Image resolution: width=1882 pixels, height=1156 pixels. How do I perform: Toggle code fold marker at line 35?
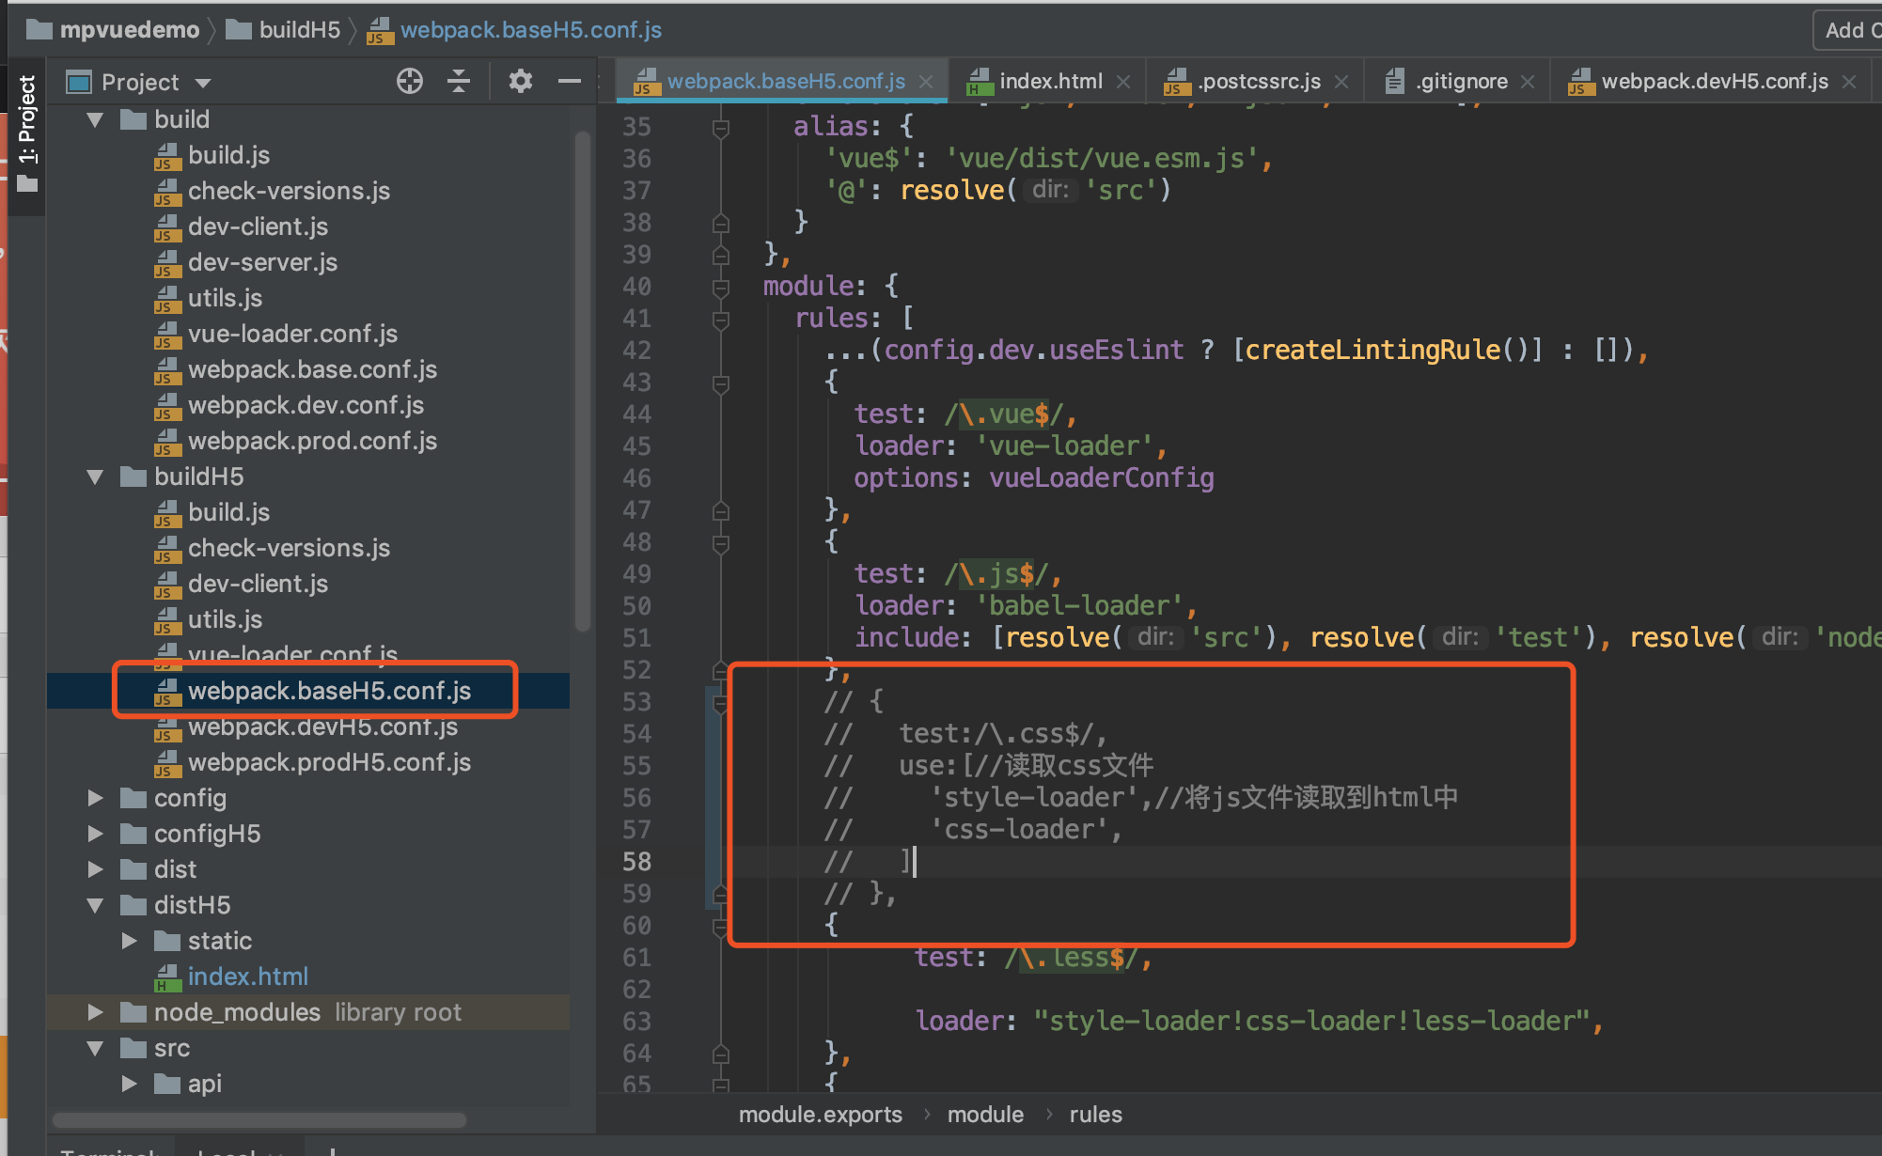[721, 127]
